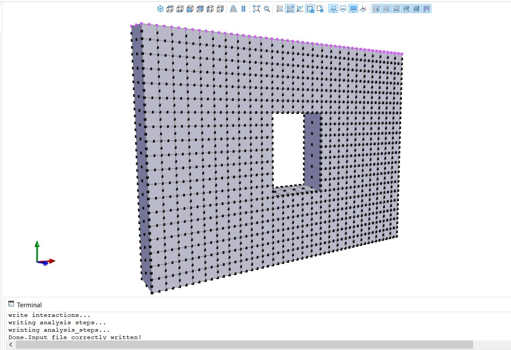511x350 pixels.
Task: Click the terminal scrollbar left arrow
Action: click(11, 344)
